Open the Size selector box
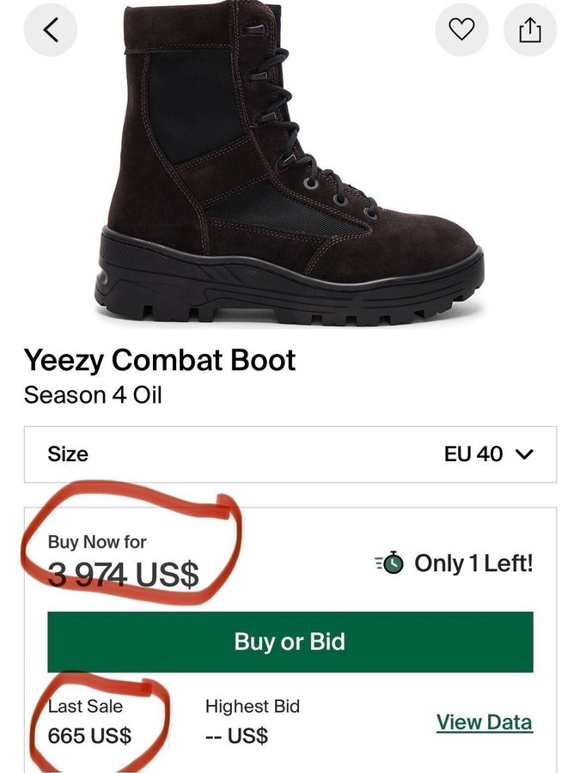This screenshot has height=773, width=580. coord(290,454)
